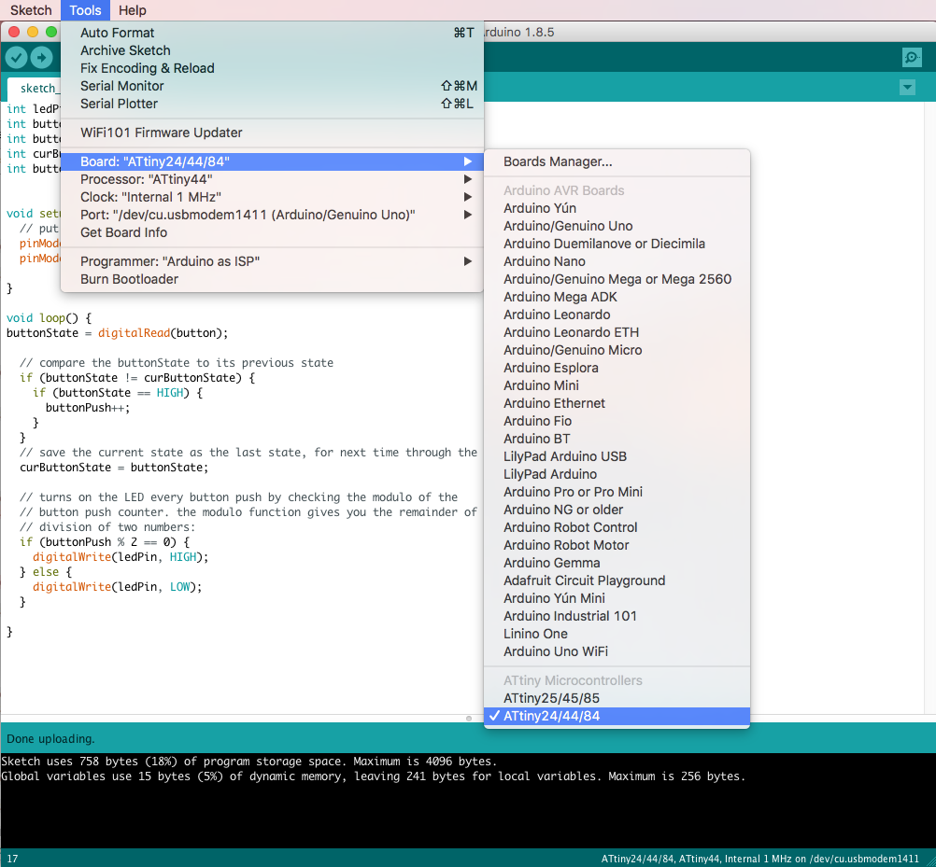Open the Sketch menu
Screen dimensions: 936x867
point(31,10)
